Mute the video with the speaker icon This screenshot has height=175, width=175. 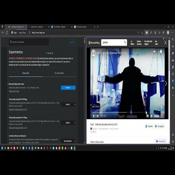[98, 116]
